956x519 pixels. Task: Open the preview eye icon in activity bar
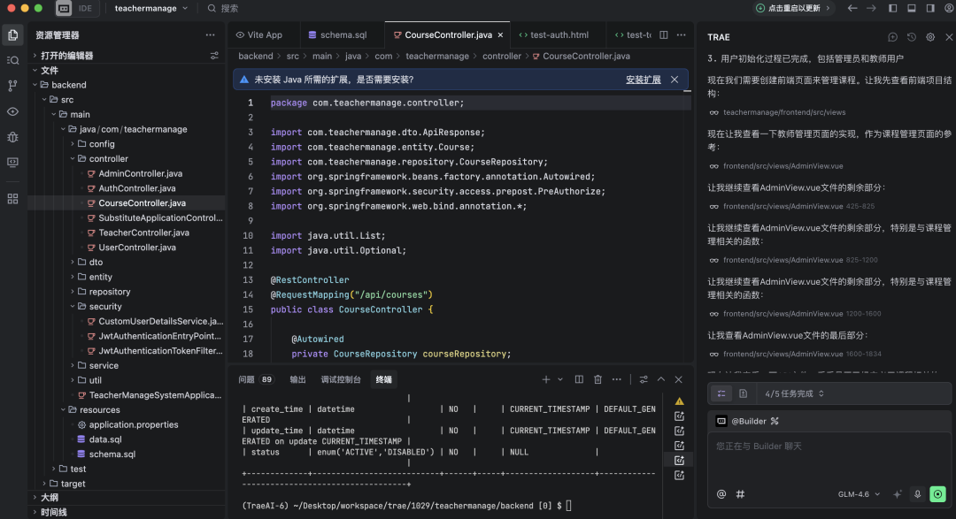[12, 111]
